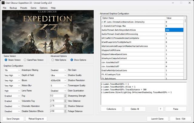
Task: Decrease Shadow Distance with the down arrow
Action: click(x=65, y=107)
